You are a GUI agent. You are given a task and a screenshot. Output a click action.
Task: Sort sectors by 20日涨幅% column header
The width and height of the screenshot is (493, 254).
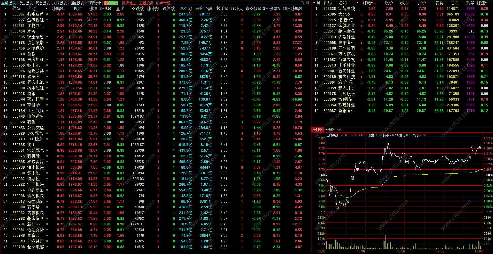pyautogui.click(x=292, y=9)
